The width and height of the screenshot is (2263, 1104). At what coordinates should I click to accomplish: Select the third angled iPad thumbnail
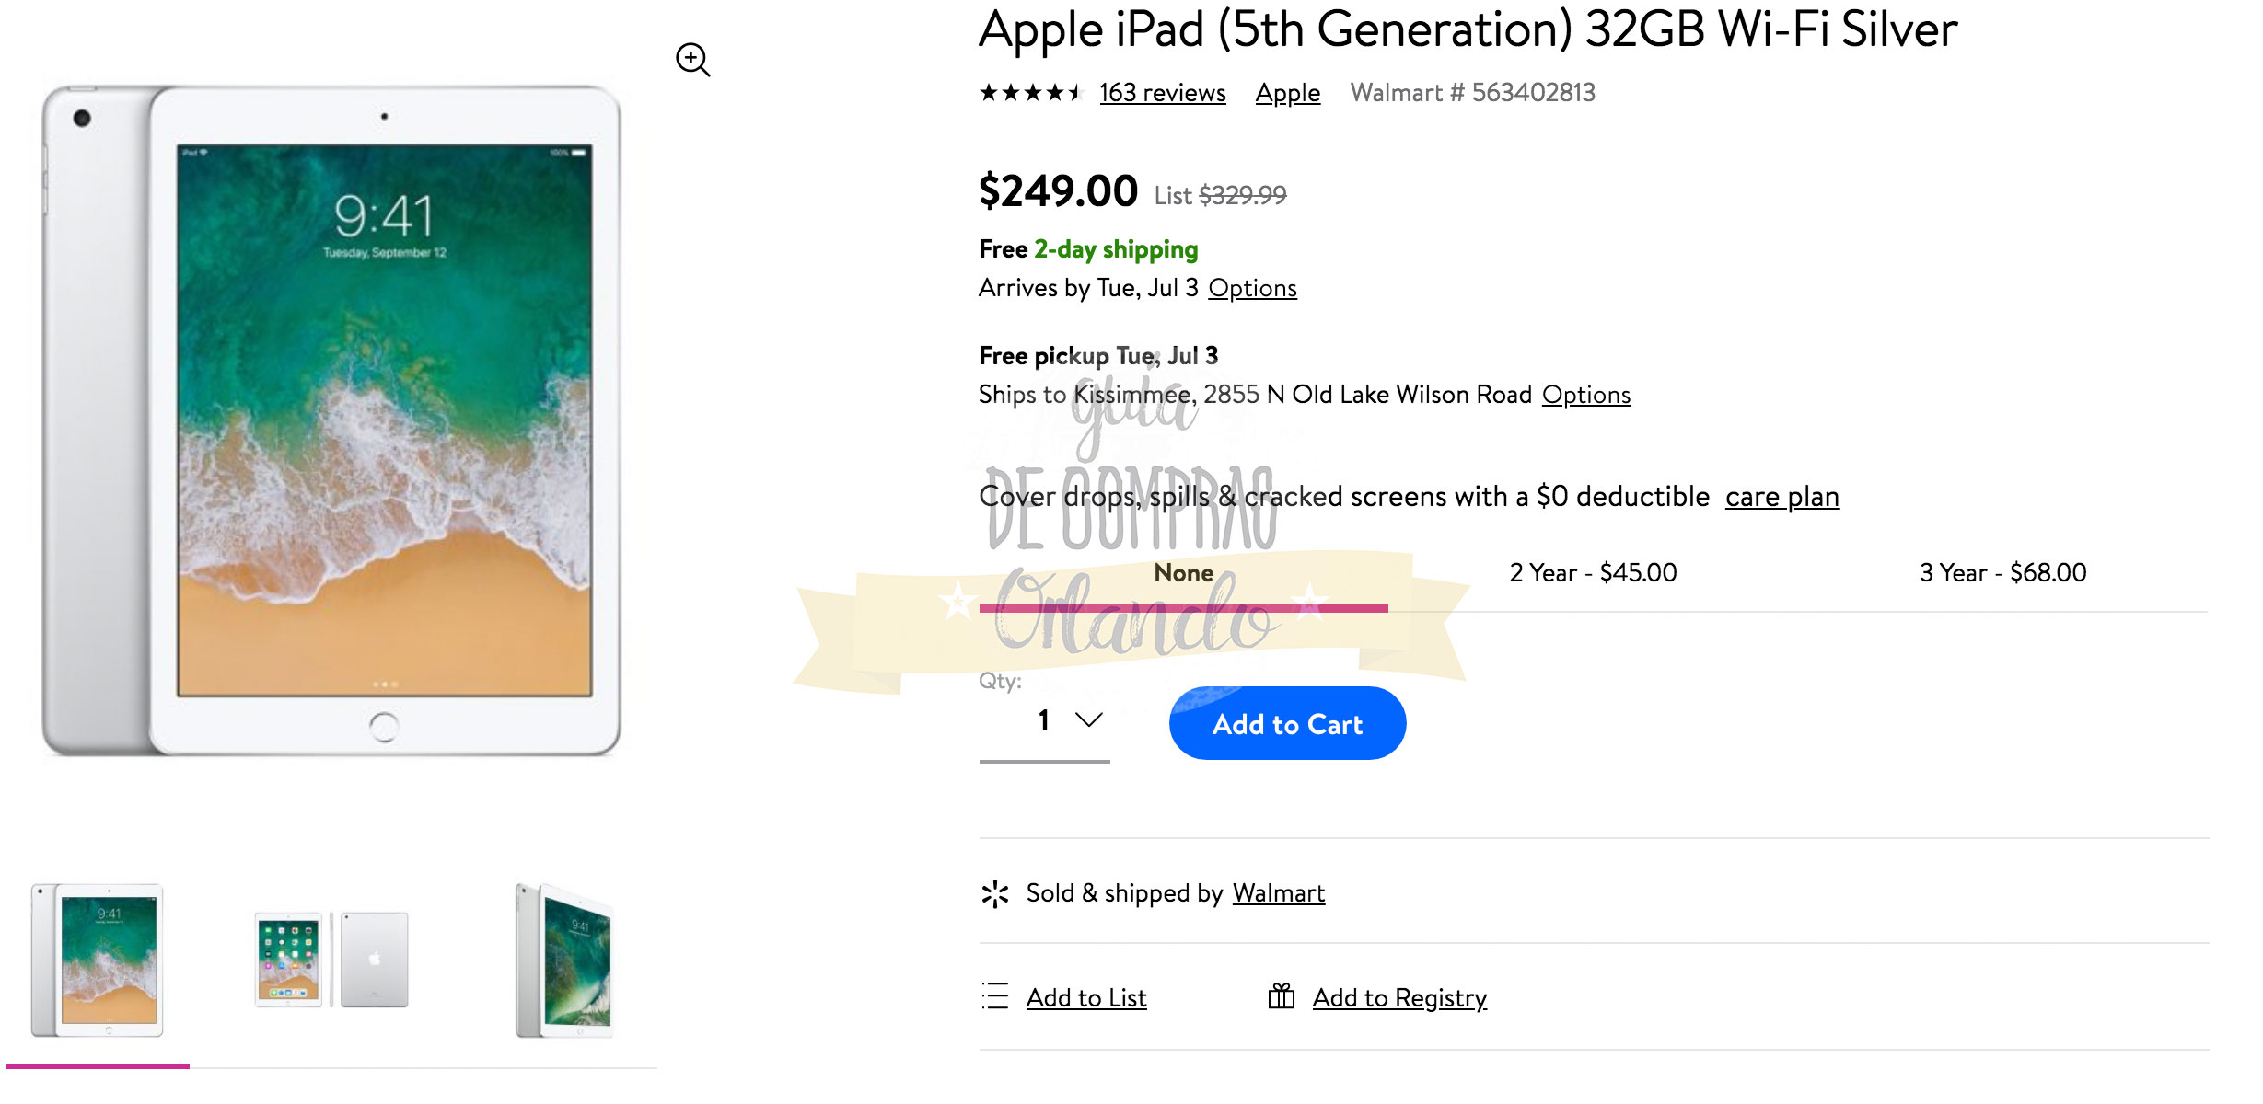click(564, 960)
